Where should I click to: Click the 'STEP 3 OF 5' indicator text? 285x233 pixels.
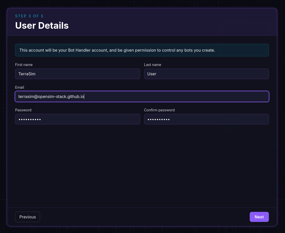pos(29,16)
